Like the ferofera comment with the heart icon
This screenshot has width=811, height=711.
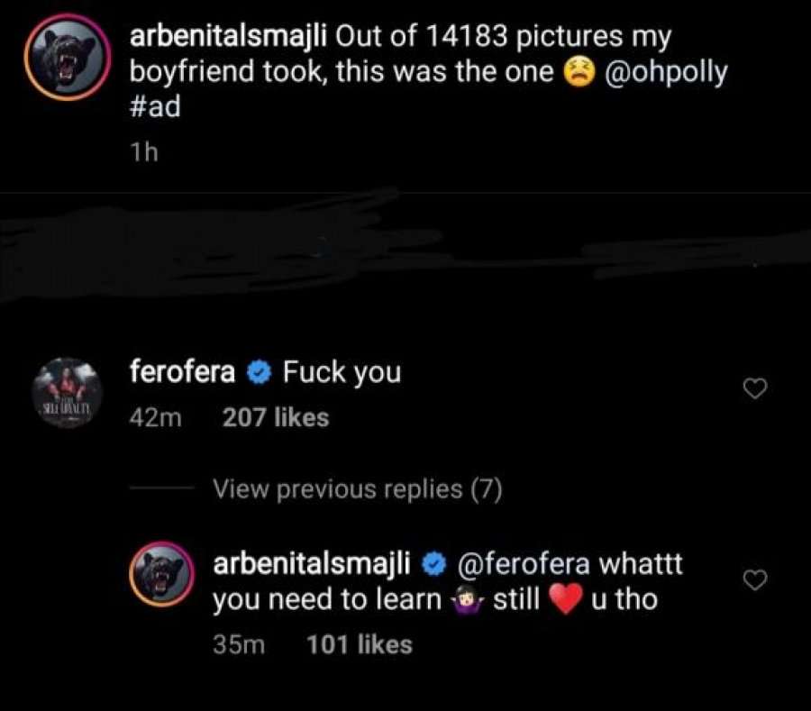[x=753, y=389]
